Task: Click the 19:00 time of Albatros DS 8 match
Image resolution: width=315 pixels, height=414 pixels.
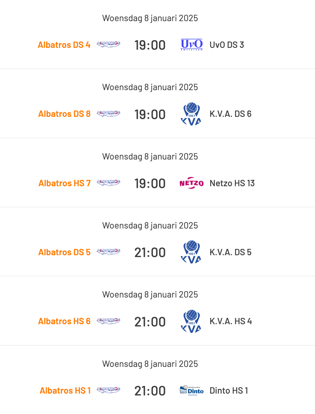Action: click(x=150, y=114)
